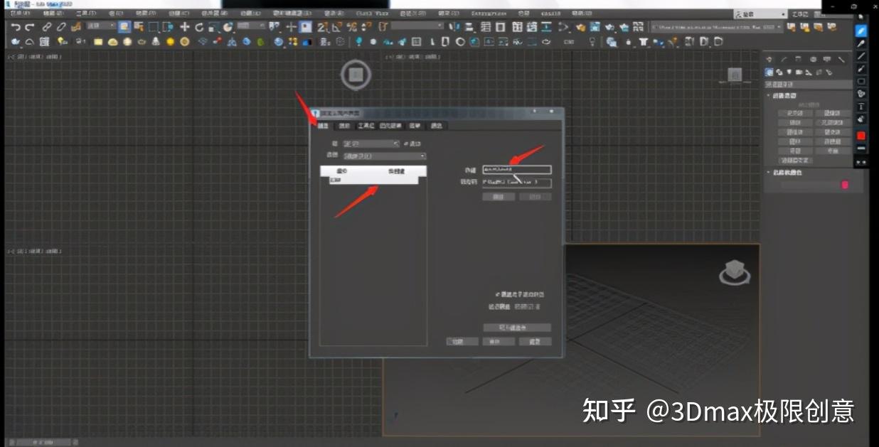Open the Material Editor from the toolbar
The image size is (879, 447).
coord(791,27)
